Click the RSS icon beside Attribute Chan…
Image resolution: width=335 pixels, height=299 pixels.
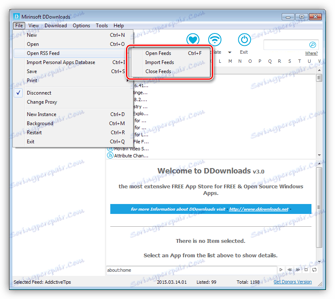point(110,155)
